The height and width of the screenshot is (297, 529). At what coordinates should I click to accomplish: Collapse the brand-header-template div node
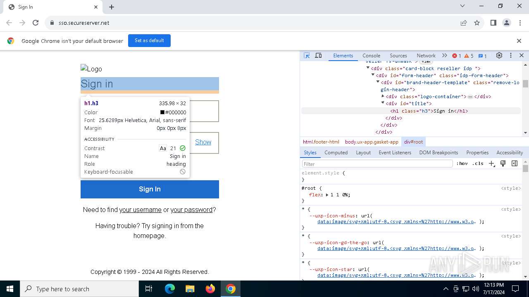tap(378, 82)
